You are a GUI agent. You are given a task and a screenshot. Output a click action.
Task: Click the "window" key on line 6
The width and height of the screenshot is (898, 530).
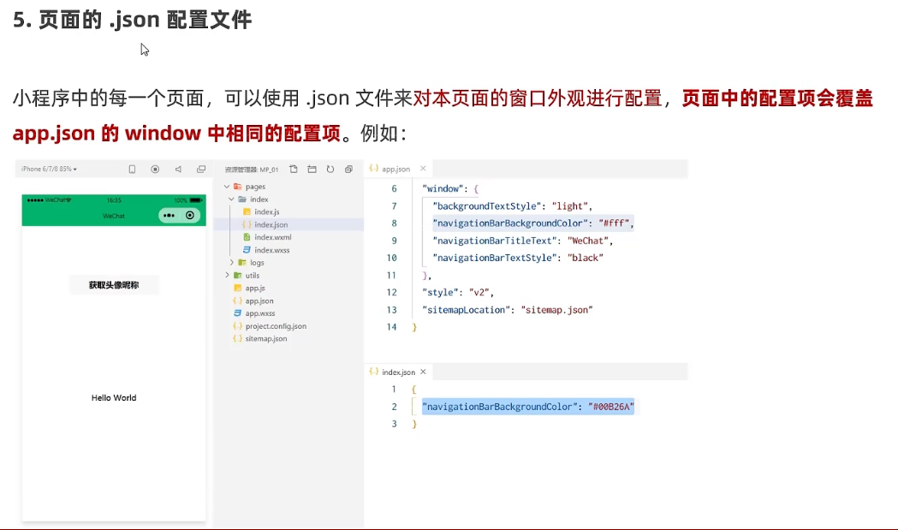(443, 188)
